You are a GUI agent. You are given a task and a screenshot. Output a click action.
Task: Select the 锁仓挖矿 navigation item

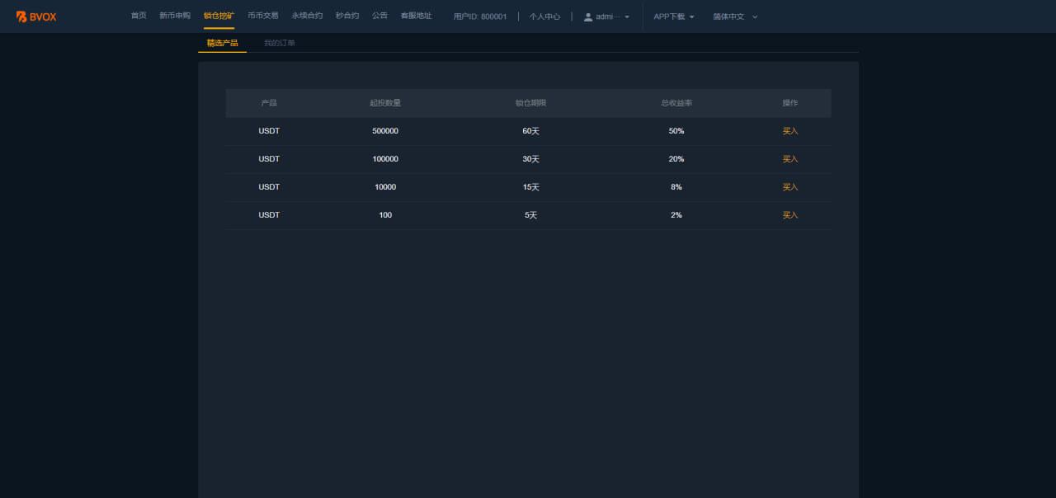[219, 16]
